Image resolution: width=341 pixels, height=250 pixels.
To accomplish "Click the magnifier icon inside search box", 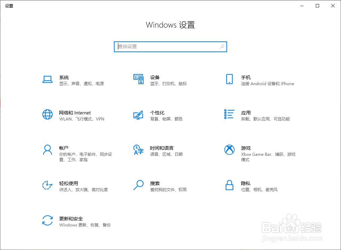I will [x=222, y=47].
